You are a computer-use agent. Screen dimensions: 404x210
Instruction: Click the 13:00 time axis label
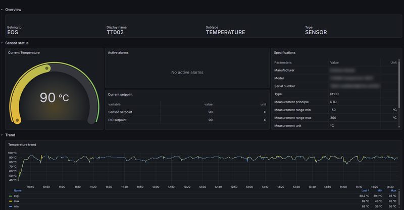tap(249, 187)
